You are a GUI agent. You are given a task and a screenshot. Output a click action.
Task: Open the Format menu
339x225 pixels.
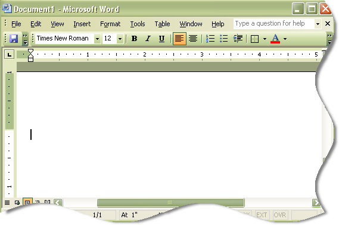point(110,24)
